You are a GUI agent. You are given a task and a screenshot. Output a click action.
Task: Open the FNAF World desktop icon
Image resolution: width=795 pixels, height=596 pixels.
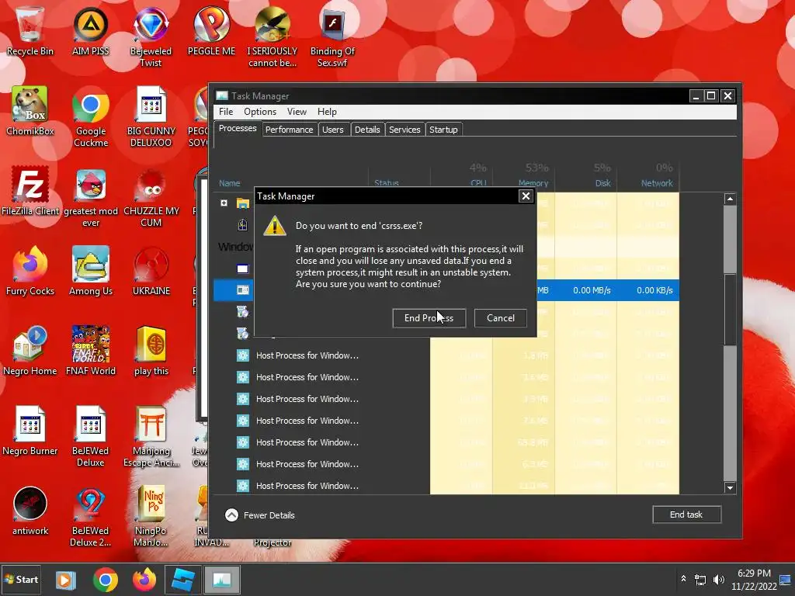[x=91, y=351]
